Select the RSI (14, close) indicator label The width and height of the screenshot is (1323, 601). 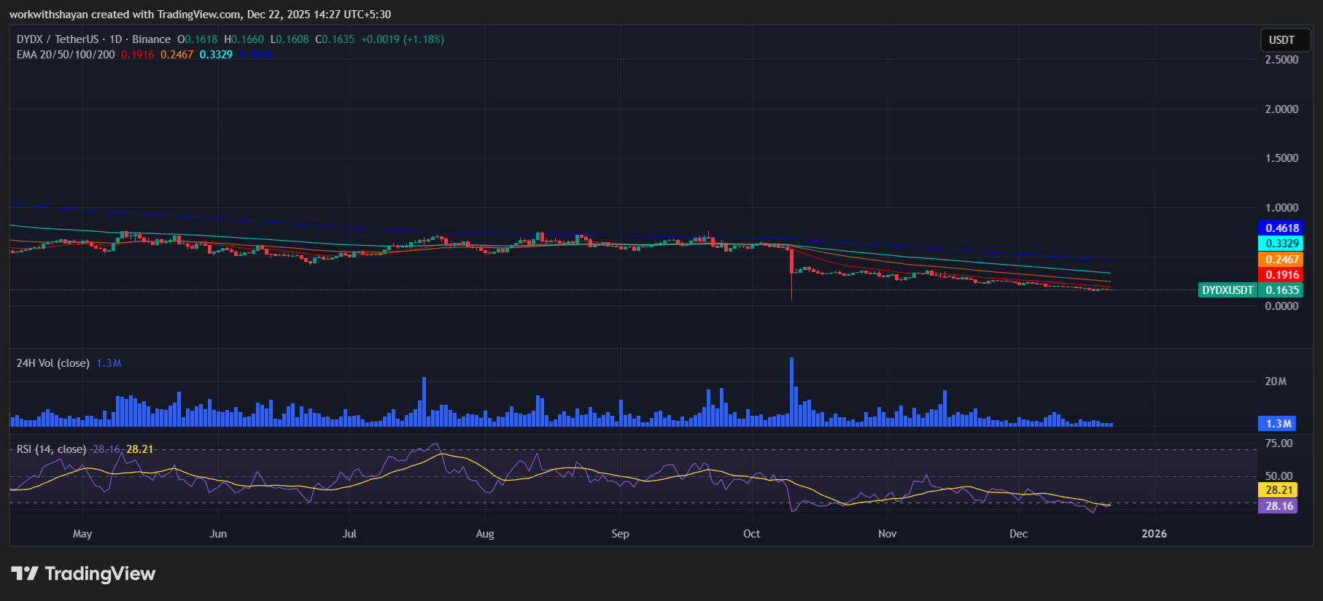51,449
